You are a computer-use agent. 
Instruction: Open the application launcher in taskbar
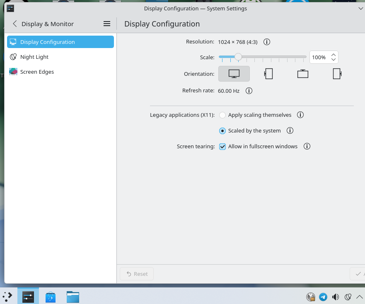click(7, 297)
